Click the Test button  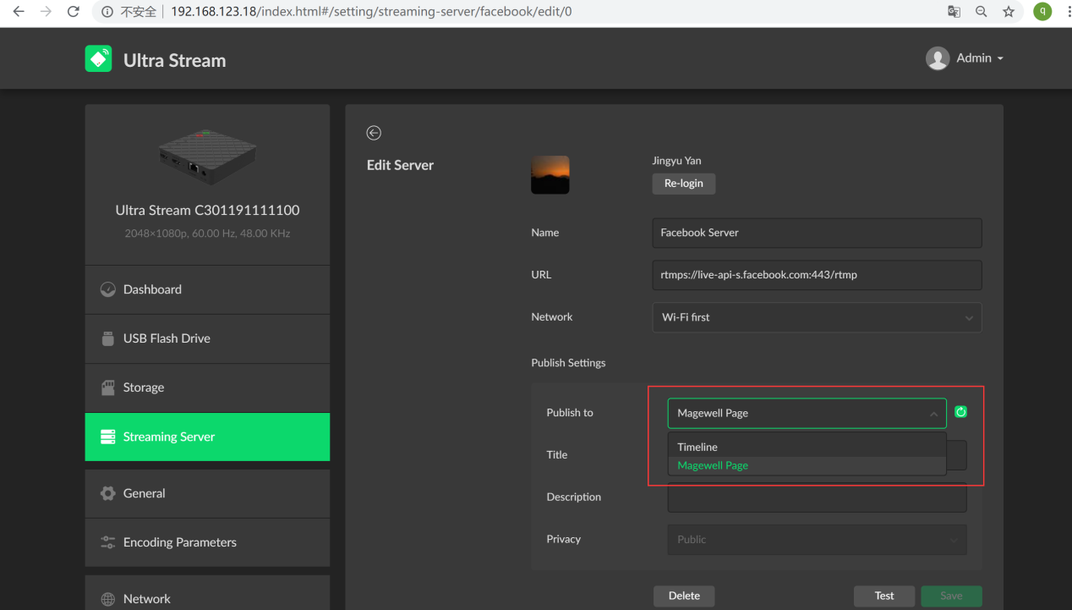[x=884, y=596]
